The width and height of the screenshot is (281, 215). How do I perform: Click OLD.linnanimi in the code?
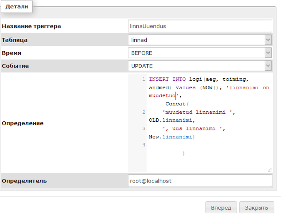[x=171, y=120]
